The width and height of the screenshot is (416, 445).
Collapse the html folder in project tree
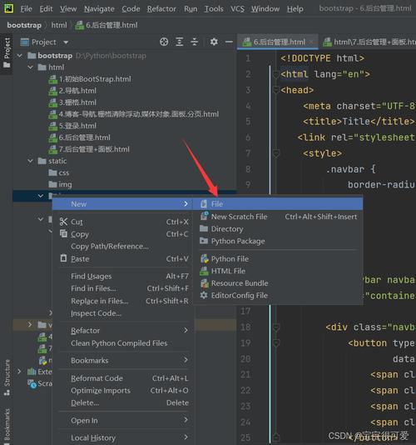click(31, 67)
